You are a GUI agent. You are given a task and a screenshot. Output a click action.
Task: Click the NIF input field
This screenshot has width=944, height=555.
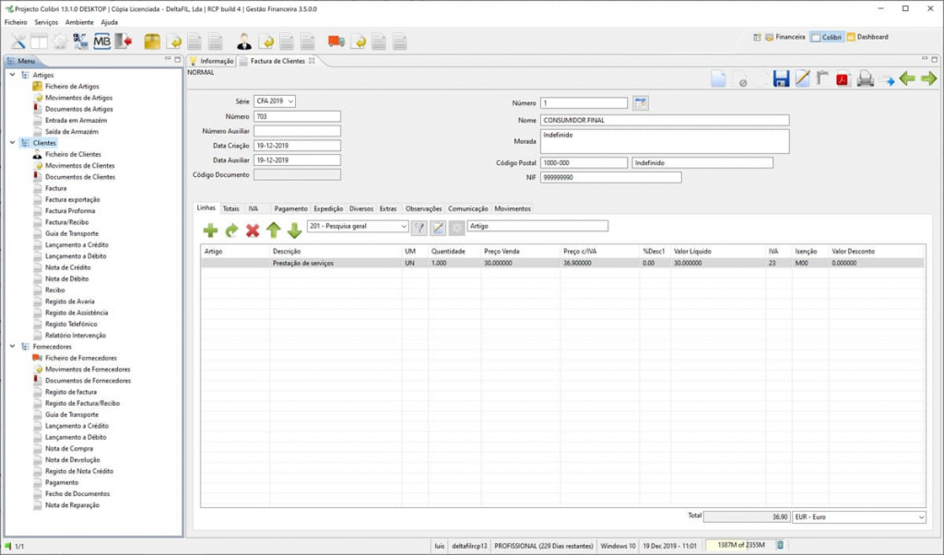pyautogui.click(x=610, y=178)
